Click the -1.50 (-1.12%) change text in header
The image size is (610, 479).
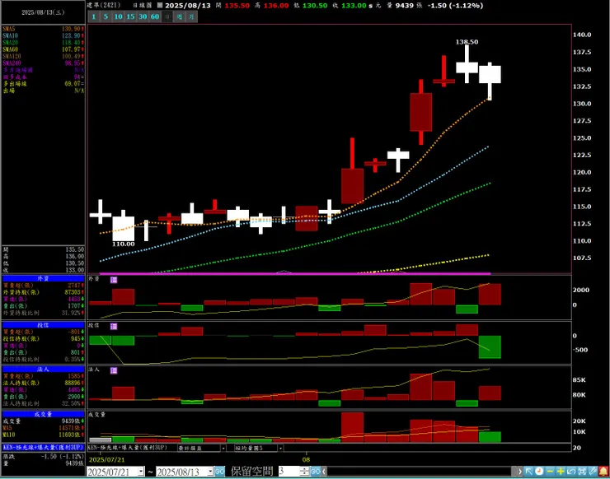click(455, 6)
